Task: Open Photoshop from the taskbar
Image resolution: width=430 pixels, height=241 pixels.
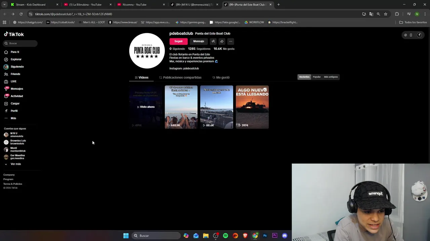Action: pyautogui.click(x=265, y=236)
